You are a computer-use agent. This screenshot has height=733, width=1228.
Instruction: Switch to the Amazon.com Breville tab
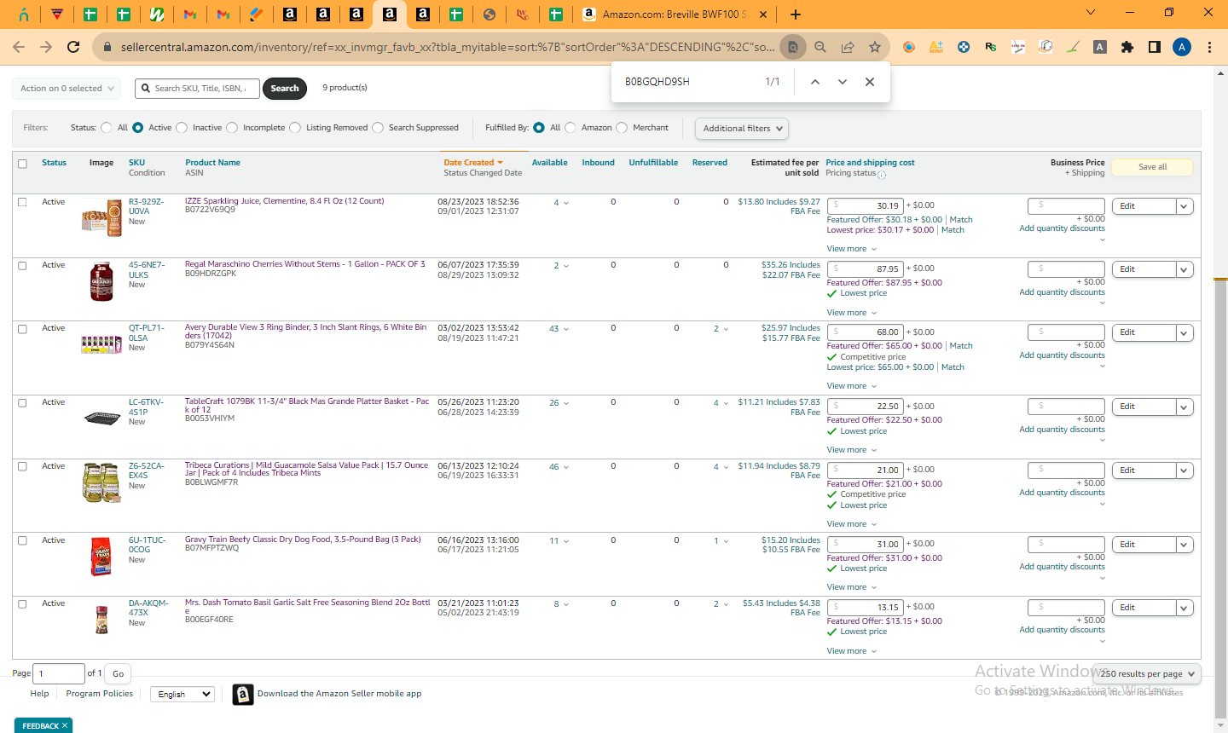coord(674,14)
